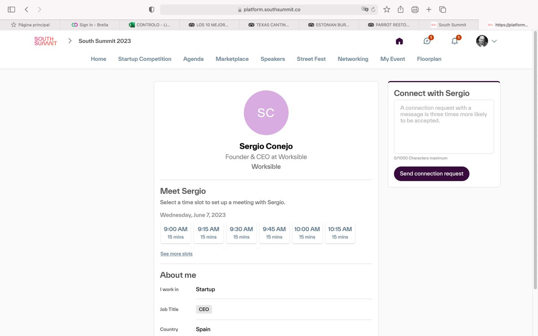Send connection request to Sergio
Screen dimensions: 538x336
pos(432,174)
